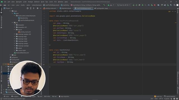Collapse studio.zebro.networksample package
Viewport: 179px width, 100px height.
[x=14, y=16]
